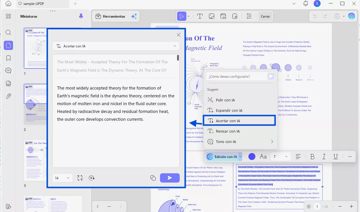Click the Save icon
The height and width of the screenshot is (212, 360).
coord(337,16)
